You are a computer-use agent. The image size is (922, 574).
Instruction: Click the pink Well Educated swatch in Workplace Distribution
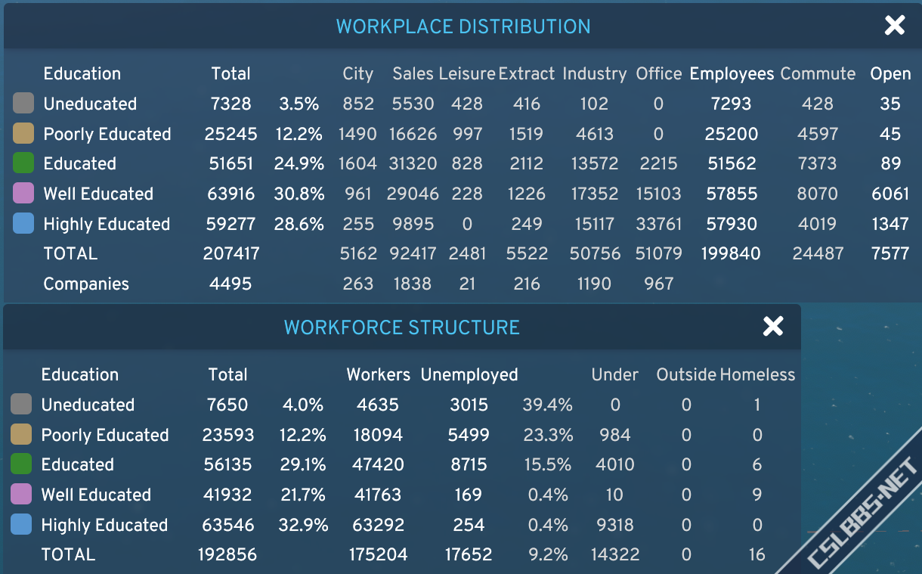pos(23,194)
